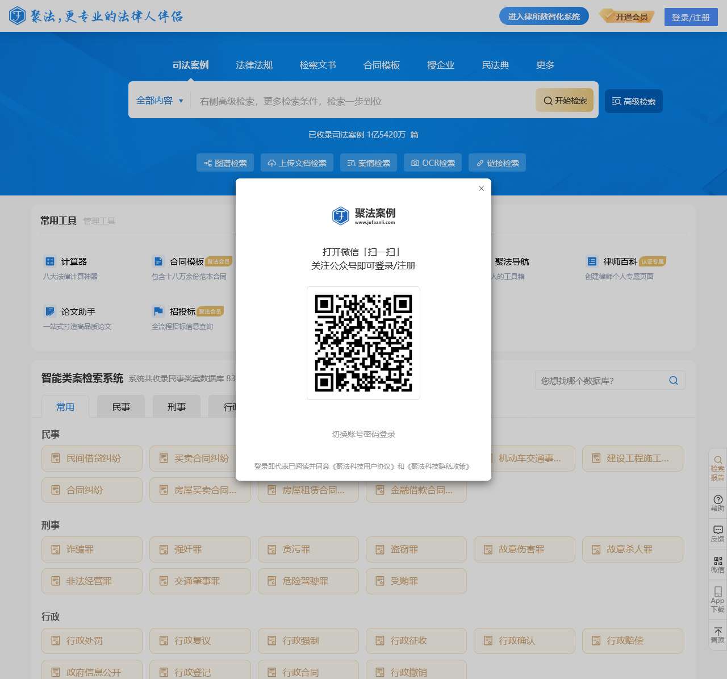Click the 律师百科 tool icon

[x=592, y=261]
